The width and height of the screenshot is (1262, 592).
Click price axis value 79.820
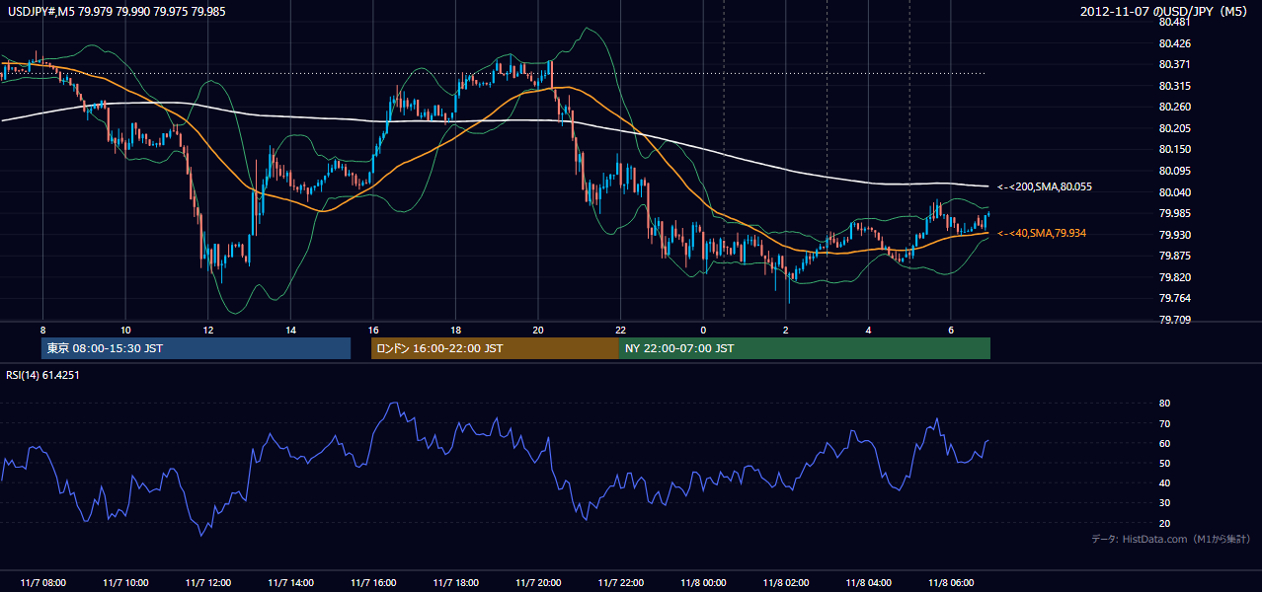(x=1177, y=277)
